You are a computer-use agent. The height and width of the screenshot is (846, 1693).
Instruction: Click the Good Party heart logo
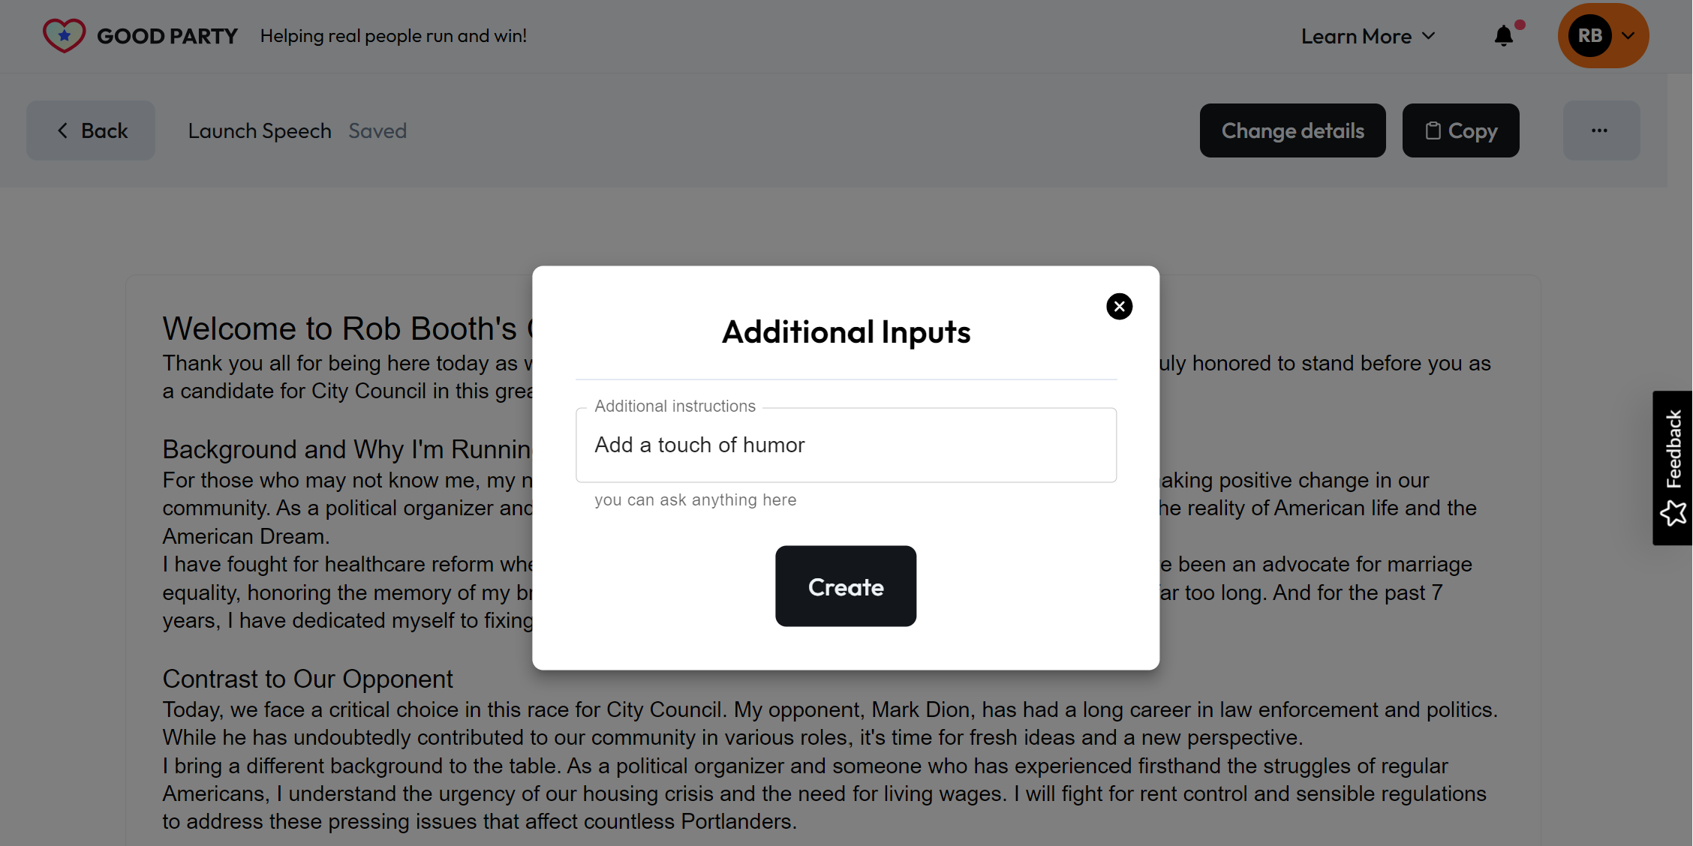(64, 35)
